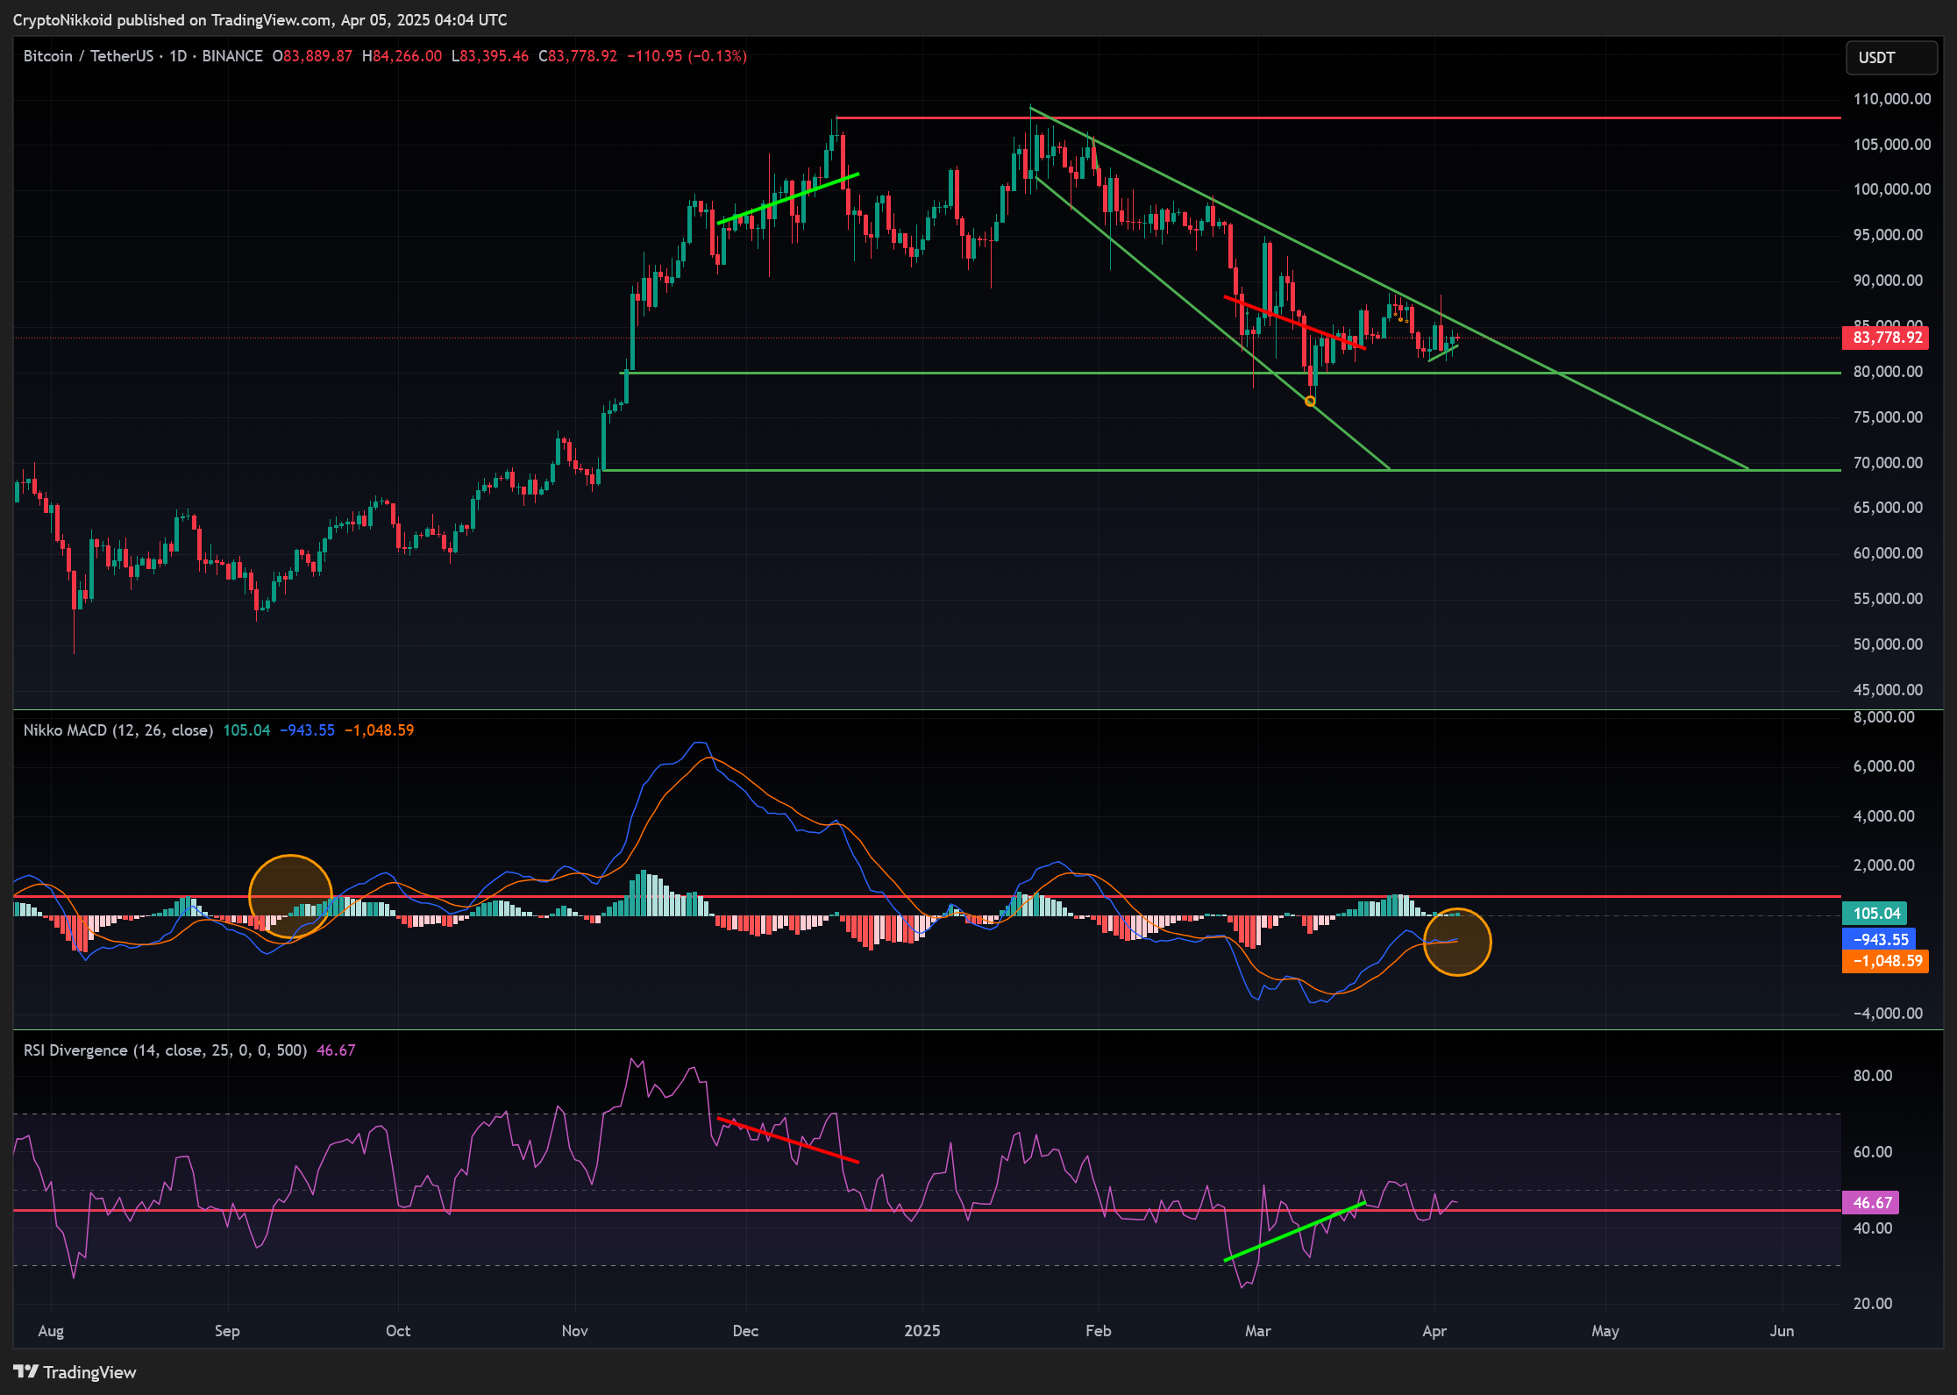Click the 55,000.00 price axis label
Viewport: 1957px width, 1395px height.
click(x=1888, y=599)
